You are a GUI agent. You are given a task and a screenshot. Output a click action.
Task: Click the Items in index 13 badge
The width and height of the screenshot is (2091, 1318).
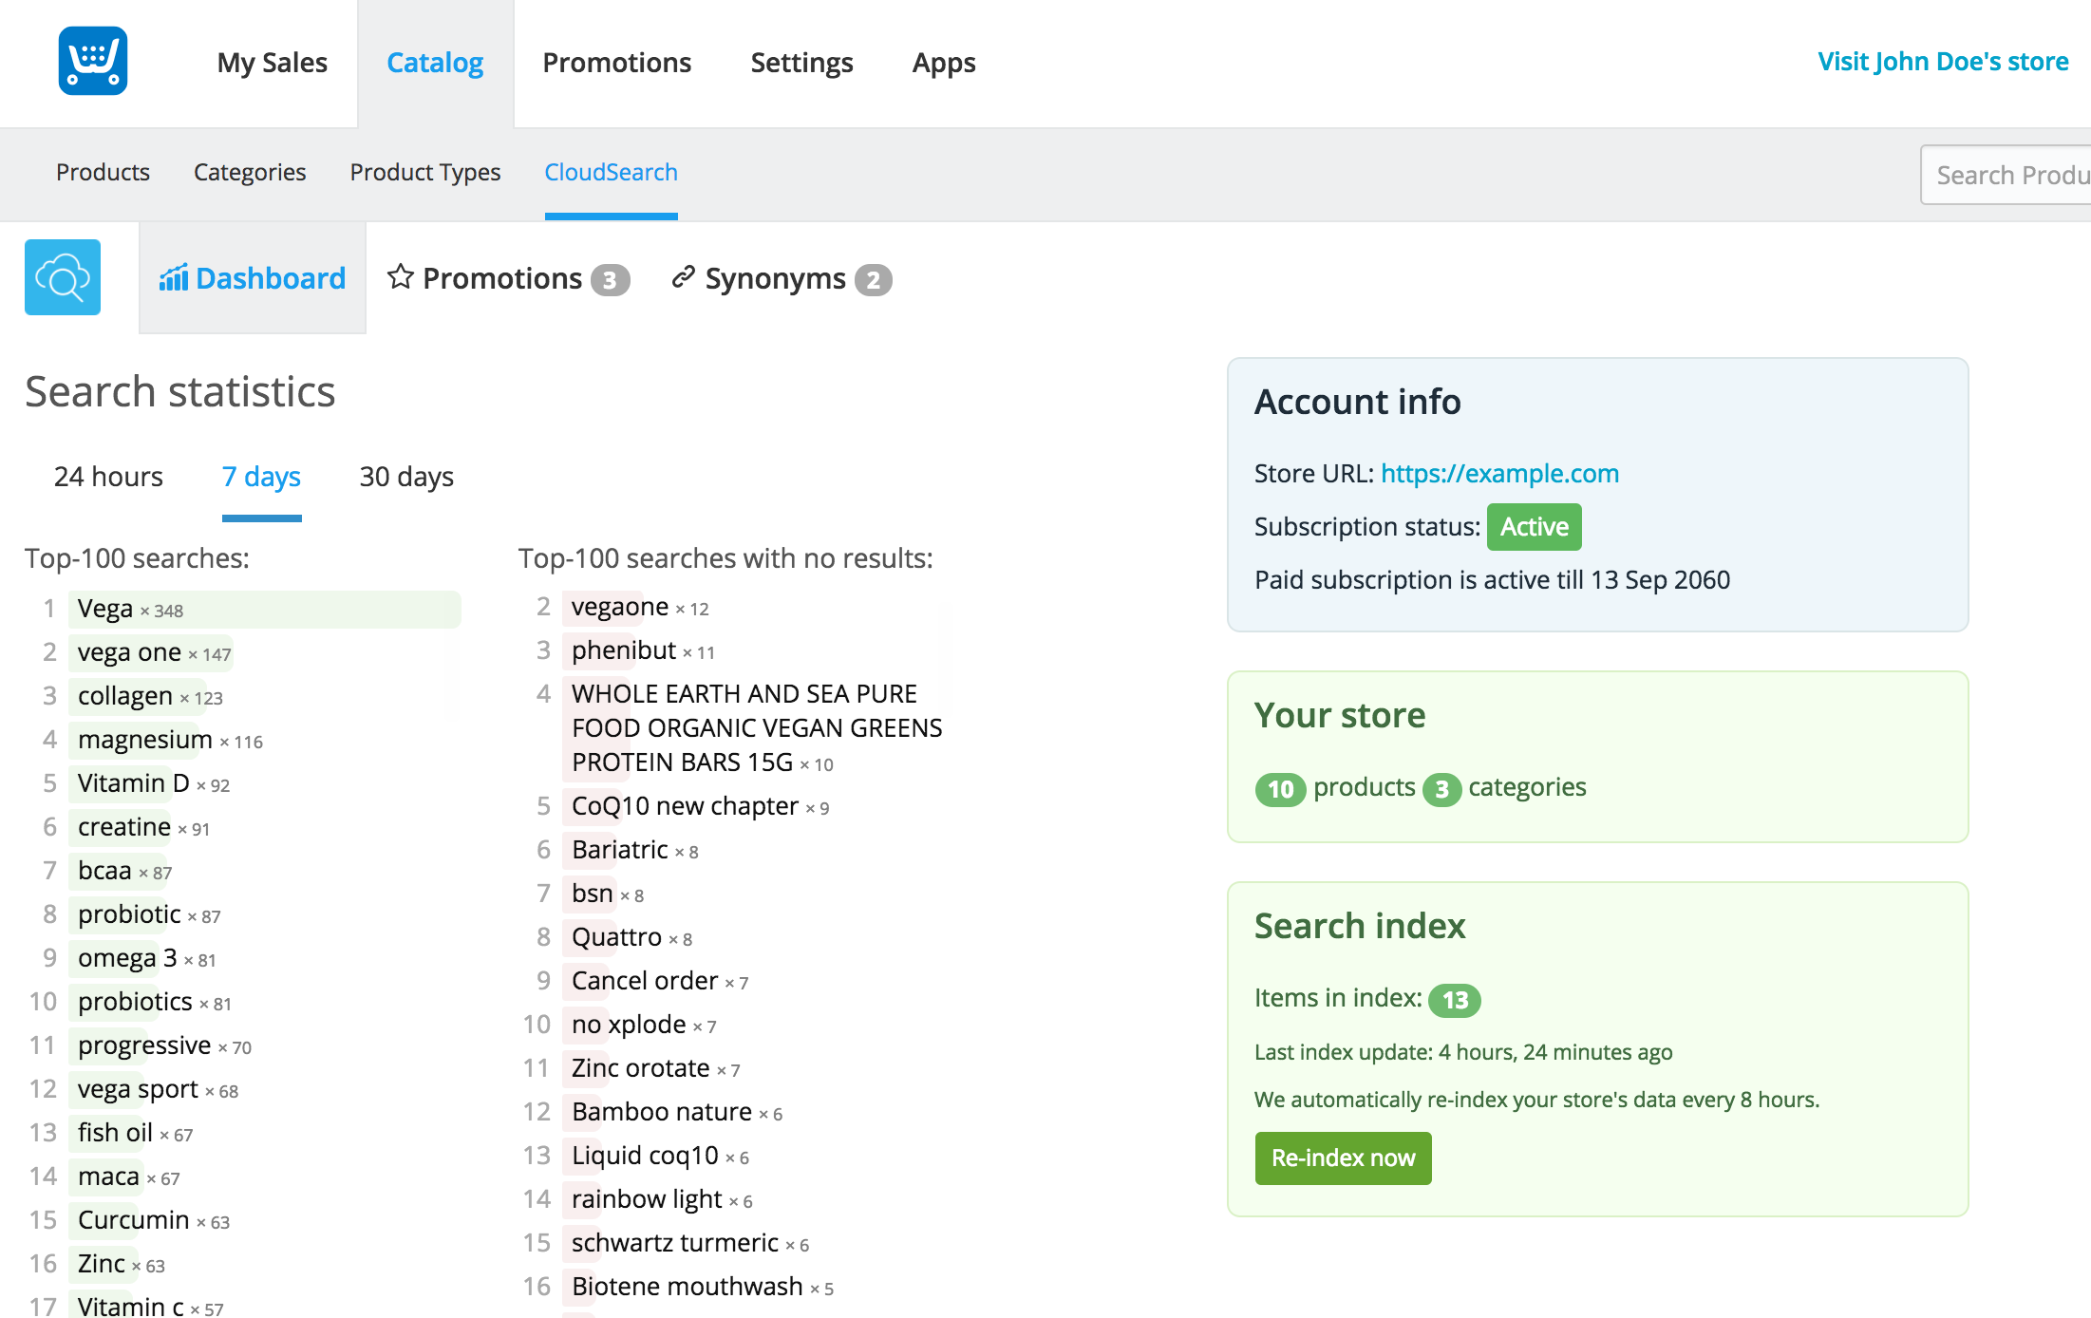click(x=1455, y=1000)
